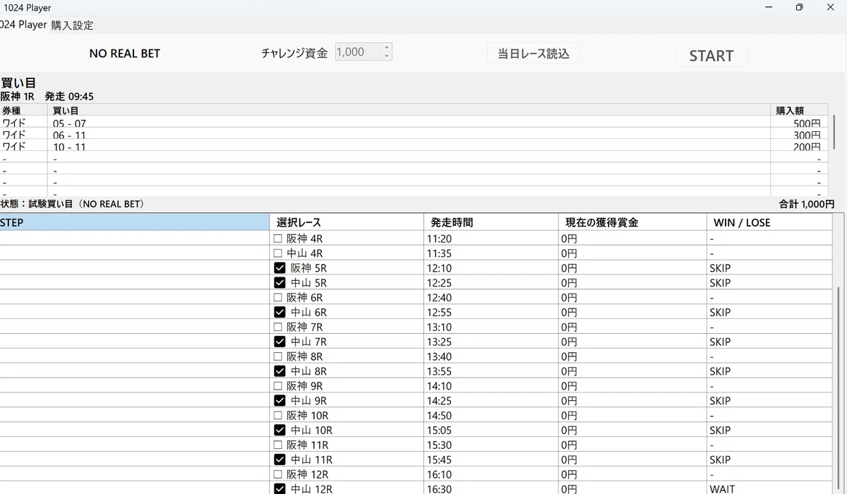Toggle the 阪神 9R checkbox
This screenshot has height=494, width=847.
(277, 386)
